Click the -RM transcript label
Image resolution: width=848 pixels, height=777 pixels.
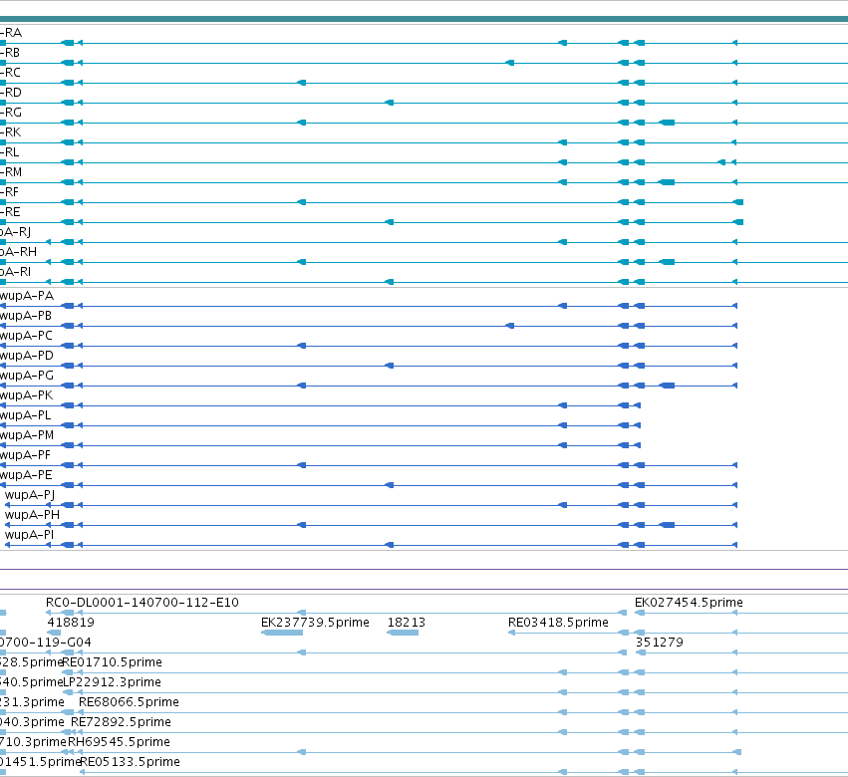tap(11, 172)
